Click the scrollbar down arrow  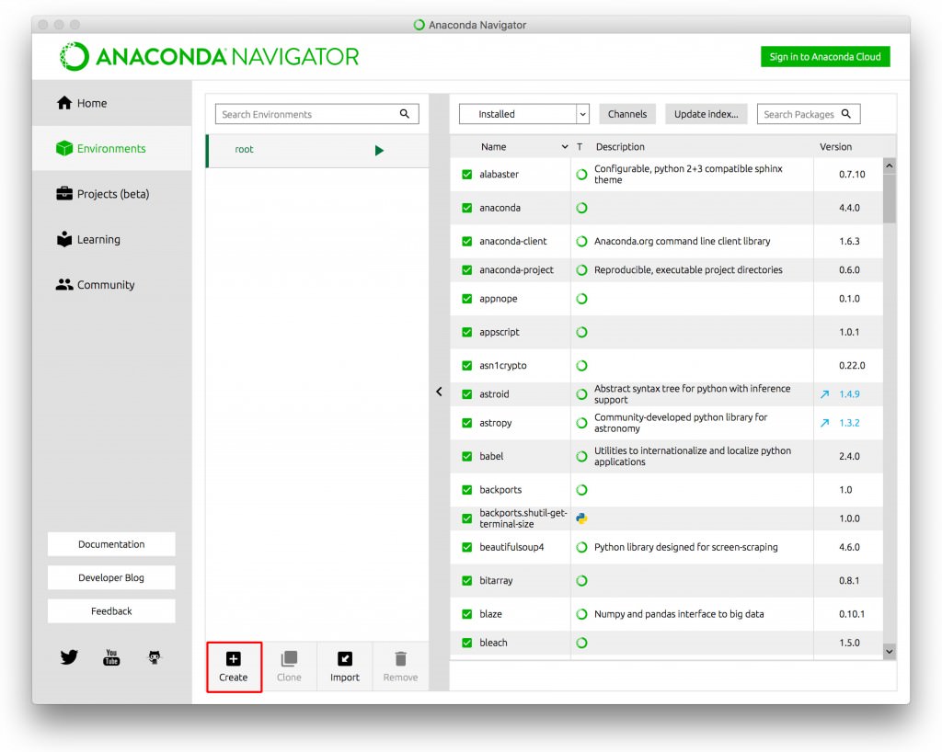coord(890,651)
